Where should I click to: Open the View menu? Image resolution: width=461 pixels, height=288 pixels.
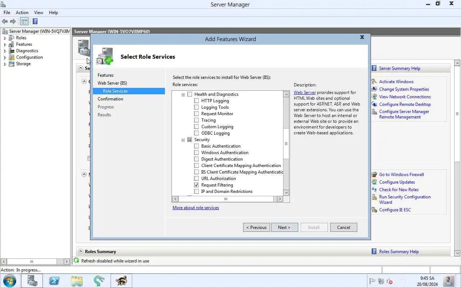point(39,13)
